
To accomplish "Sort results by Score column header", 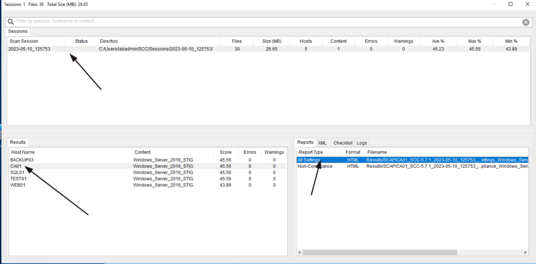I will coord(226,152).
